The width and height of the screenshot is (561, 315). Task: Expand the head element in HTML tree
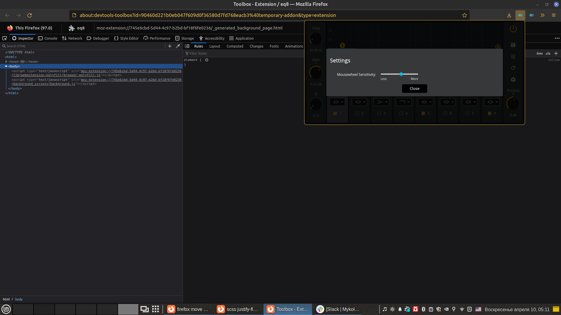[x=6, y=62]
